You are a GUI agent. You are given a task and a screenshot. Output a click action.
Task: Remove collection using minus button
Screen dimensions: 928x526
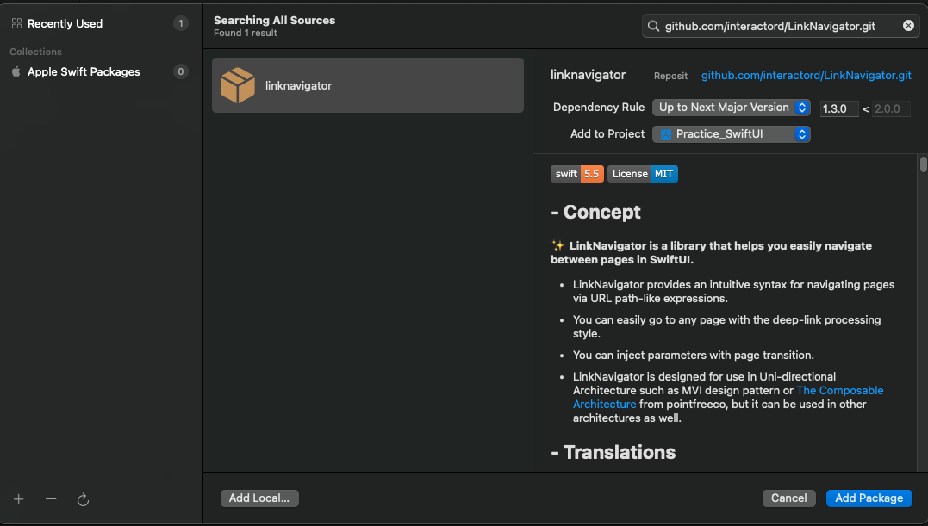(51, 499)
